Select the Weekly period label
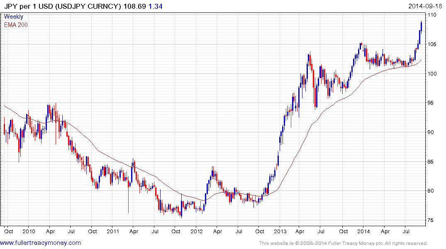This screenshot has width=446, height=249. 14,17
